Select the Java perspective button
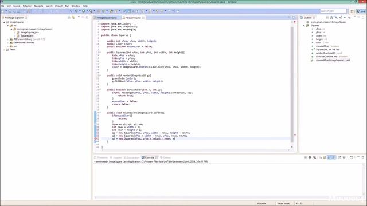The height and width of the screenshot is (206, 367). tap(361, 11)
